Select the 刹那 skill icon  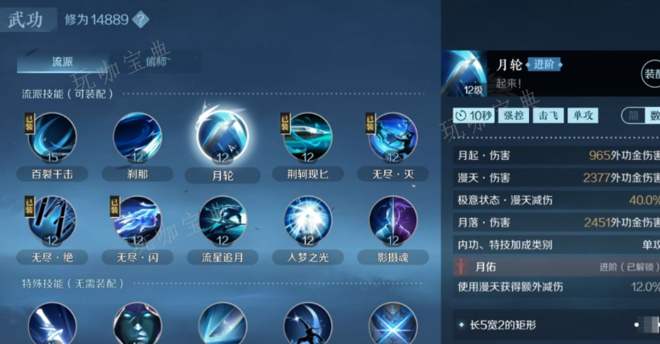coord(137,137)
